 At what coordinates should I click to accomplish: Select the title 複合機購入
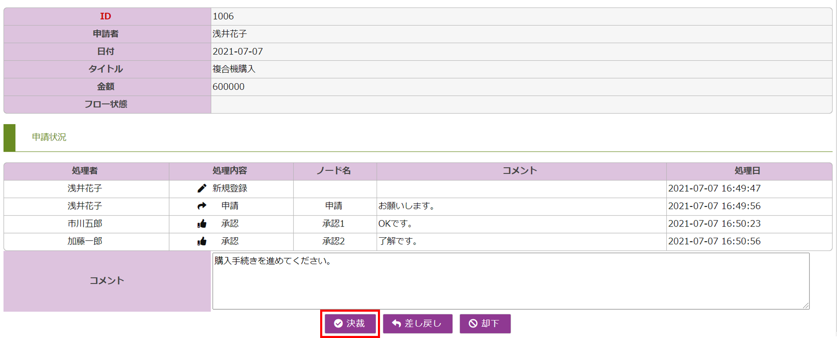point(234,69)
